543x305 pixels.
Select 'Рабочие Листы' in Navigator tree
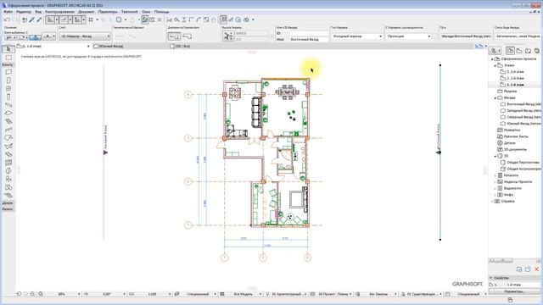pyautogui.click(x=516, y=136)
